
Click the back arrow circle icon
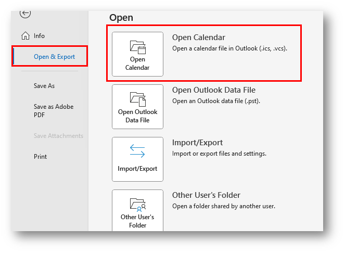point(25,14)
